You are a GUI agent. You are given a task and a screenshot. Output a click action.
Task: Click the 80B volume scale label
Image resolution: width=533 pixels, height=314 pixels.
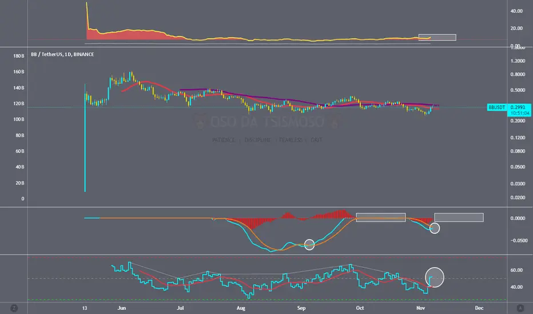pyautogui.click(x=19, y=135)
